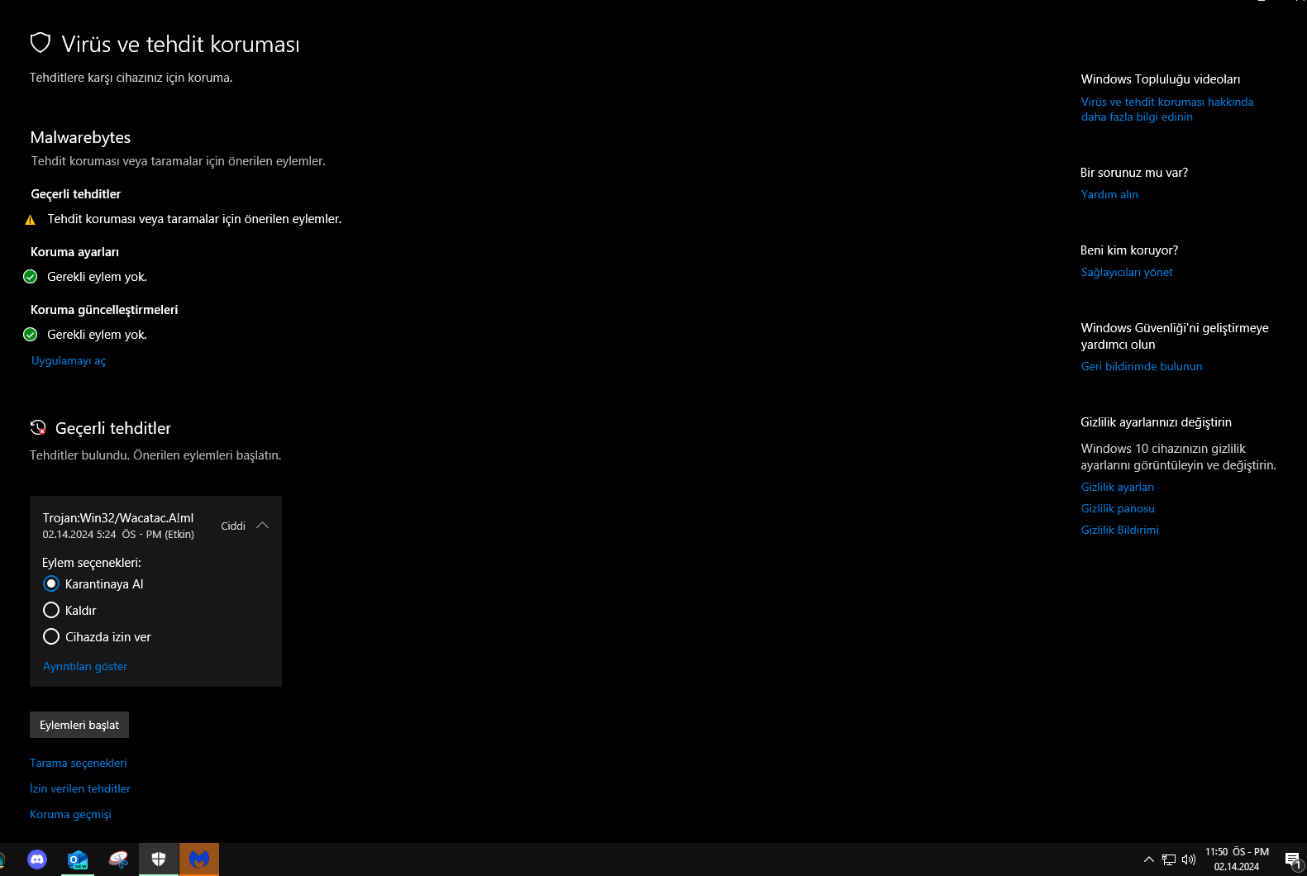The image size is (1307, 876).
Task: Launch Snipping Tool from the taskbar
Action: [118, 859]
